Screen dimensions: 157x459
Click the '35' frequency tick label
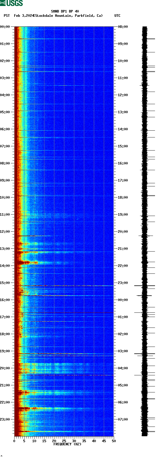coord(84,441)
